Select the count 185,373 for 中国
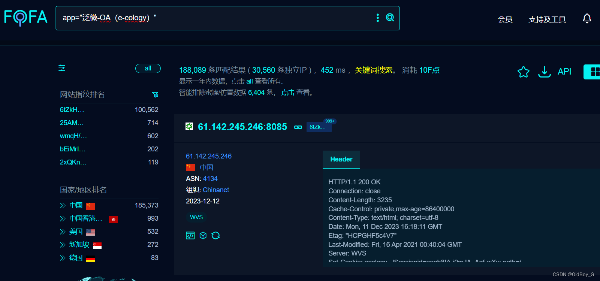This screenshot has width=600, height=281. click(147, 205)
